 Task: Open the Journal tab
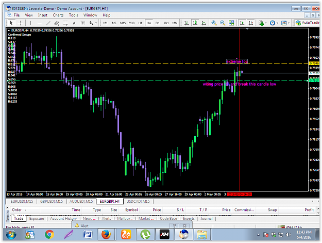point(207,218)
